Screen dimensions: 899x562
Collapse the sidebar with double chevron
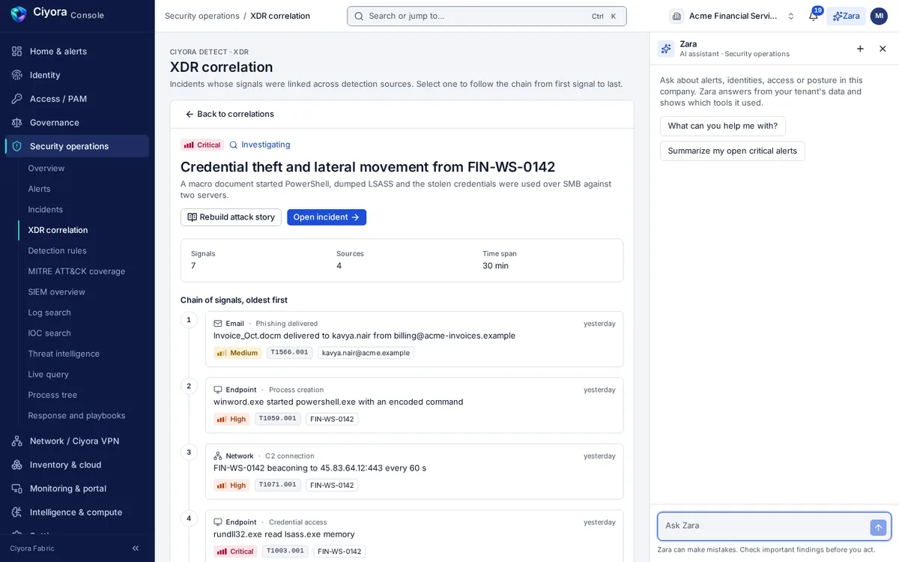(x=136, y=549)
